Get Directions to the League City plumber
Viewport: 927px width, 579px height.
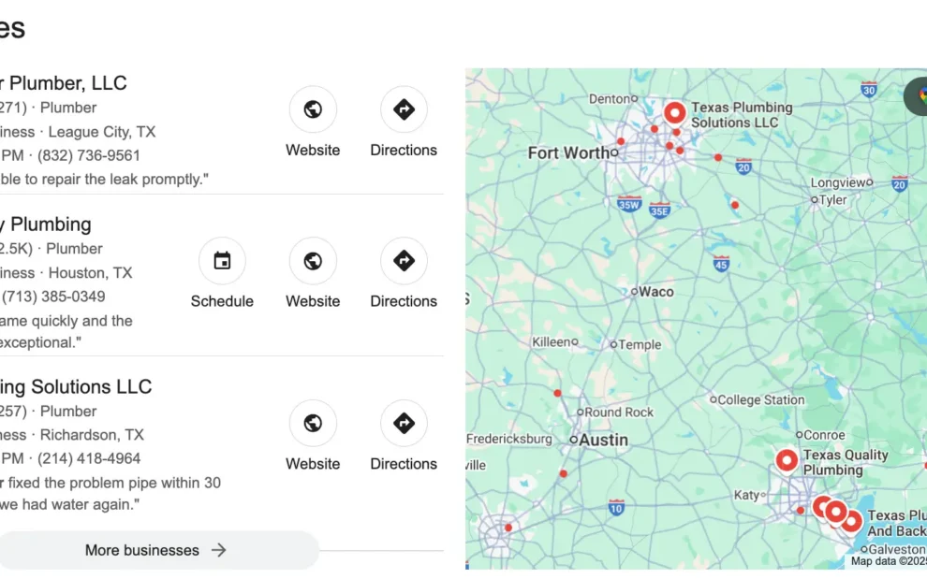point(404,109)
